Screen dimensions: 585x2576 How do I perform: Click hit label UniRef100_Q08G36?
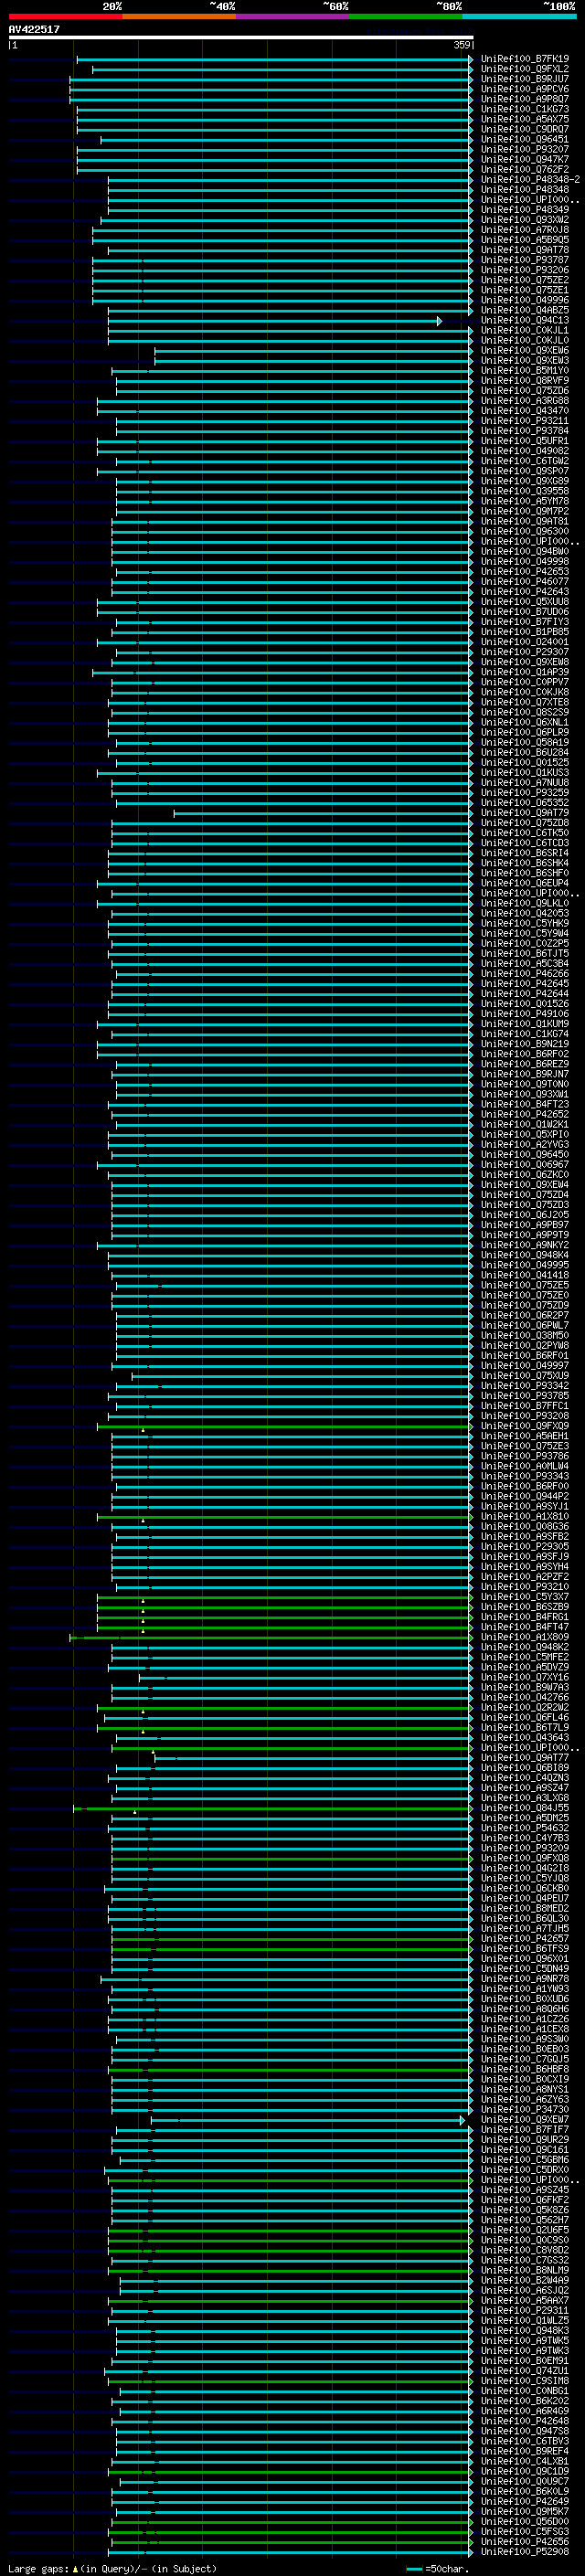click(524, 1526)
